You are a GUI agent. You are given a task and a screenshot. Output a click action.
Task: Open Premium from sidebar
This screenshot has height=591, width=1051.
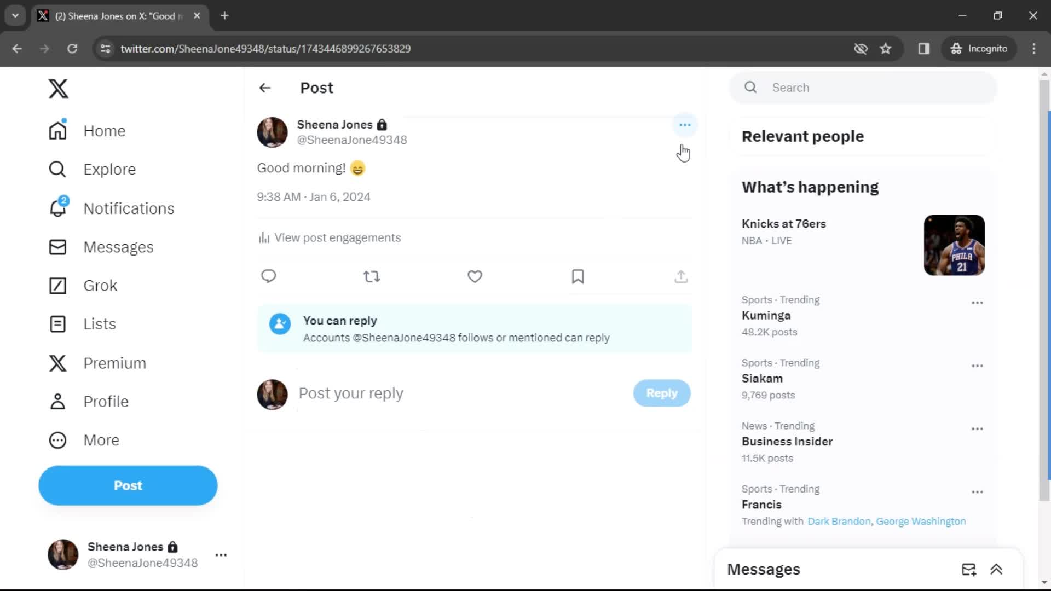(x=97, y=363)
